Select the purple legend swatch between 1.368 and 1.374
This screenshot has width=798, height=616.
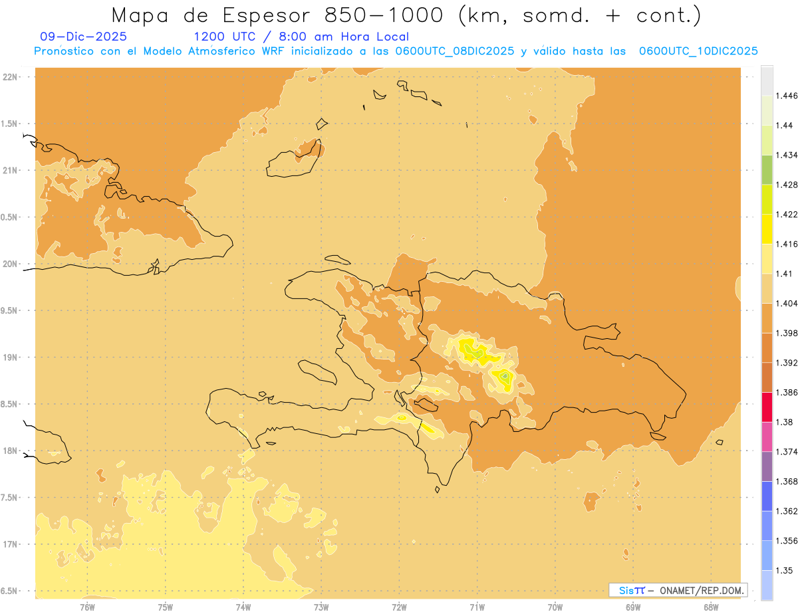pos(767,466)
